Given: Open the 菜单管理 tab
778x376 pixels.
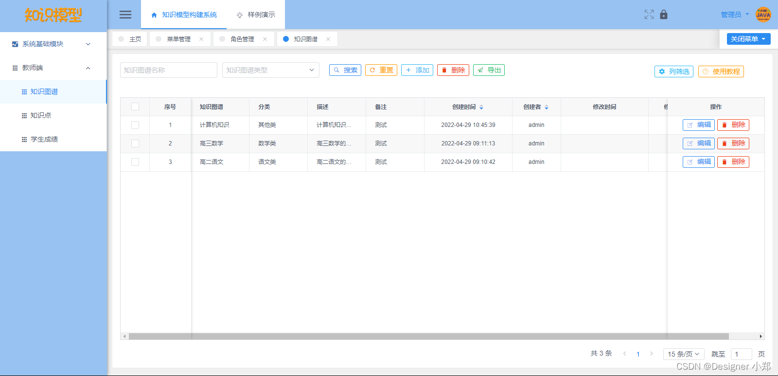Looking at the screenshot, I should tap(178, 39).
